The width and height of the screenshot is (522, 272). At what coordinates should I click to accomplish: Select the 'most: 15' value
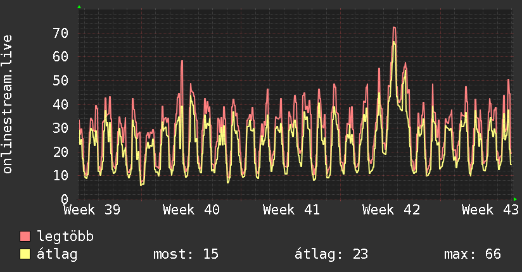(186, 254)
